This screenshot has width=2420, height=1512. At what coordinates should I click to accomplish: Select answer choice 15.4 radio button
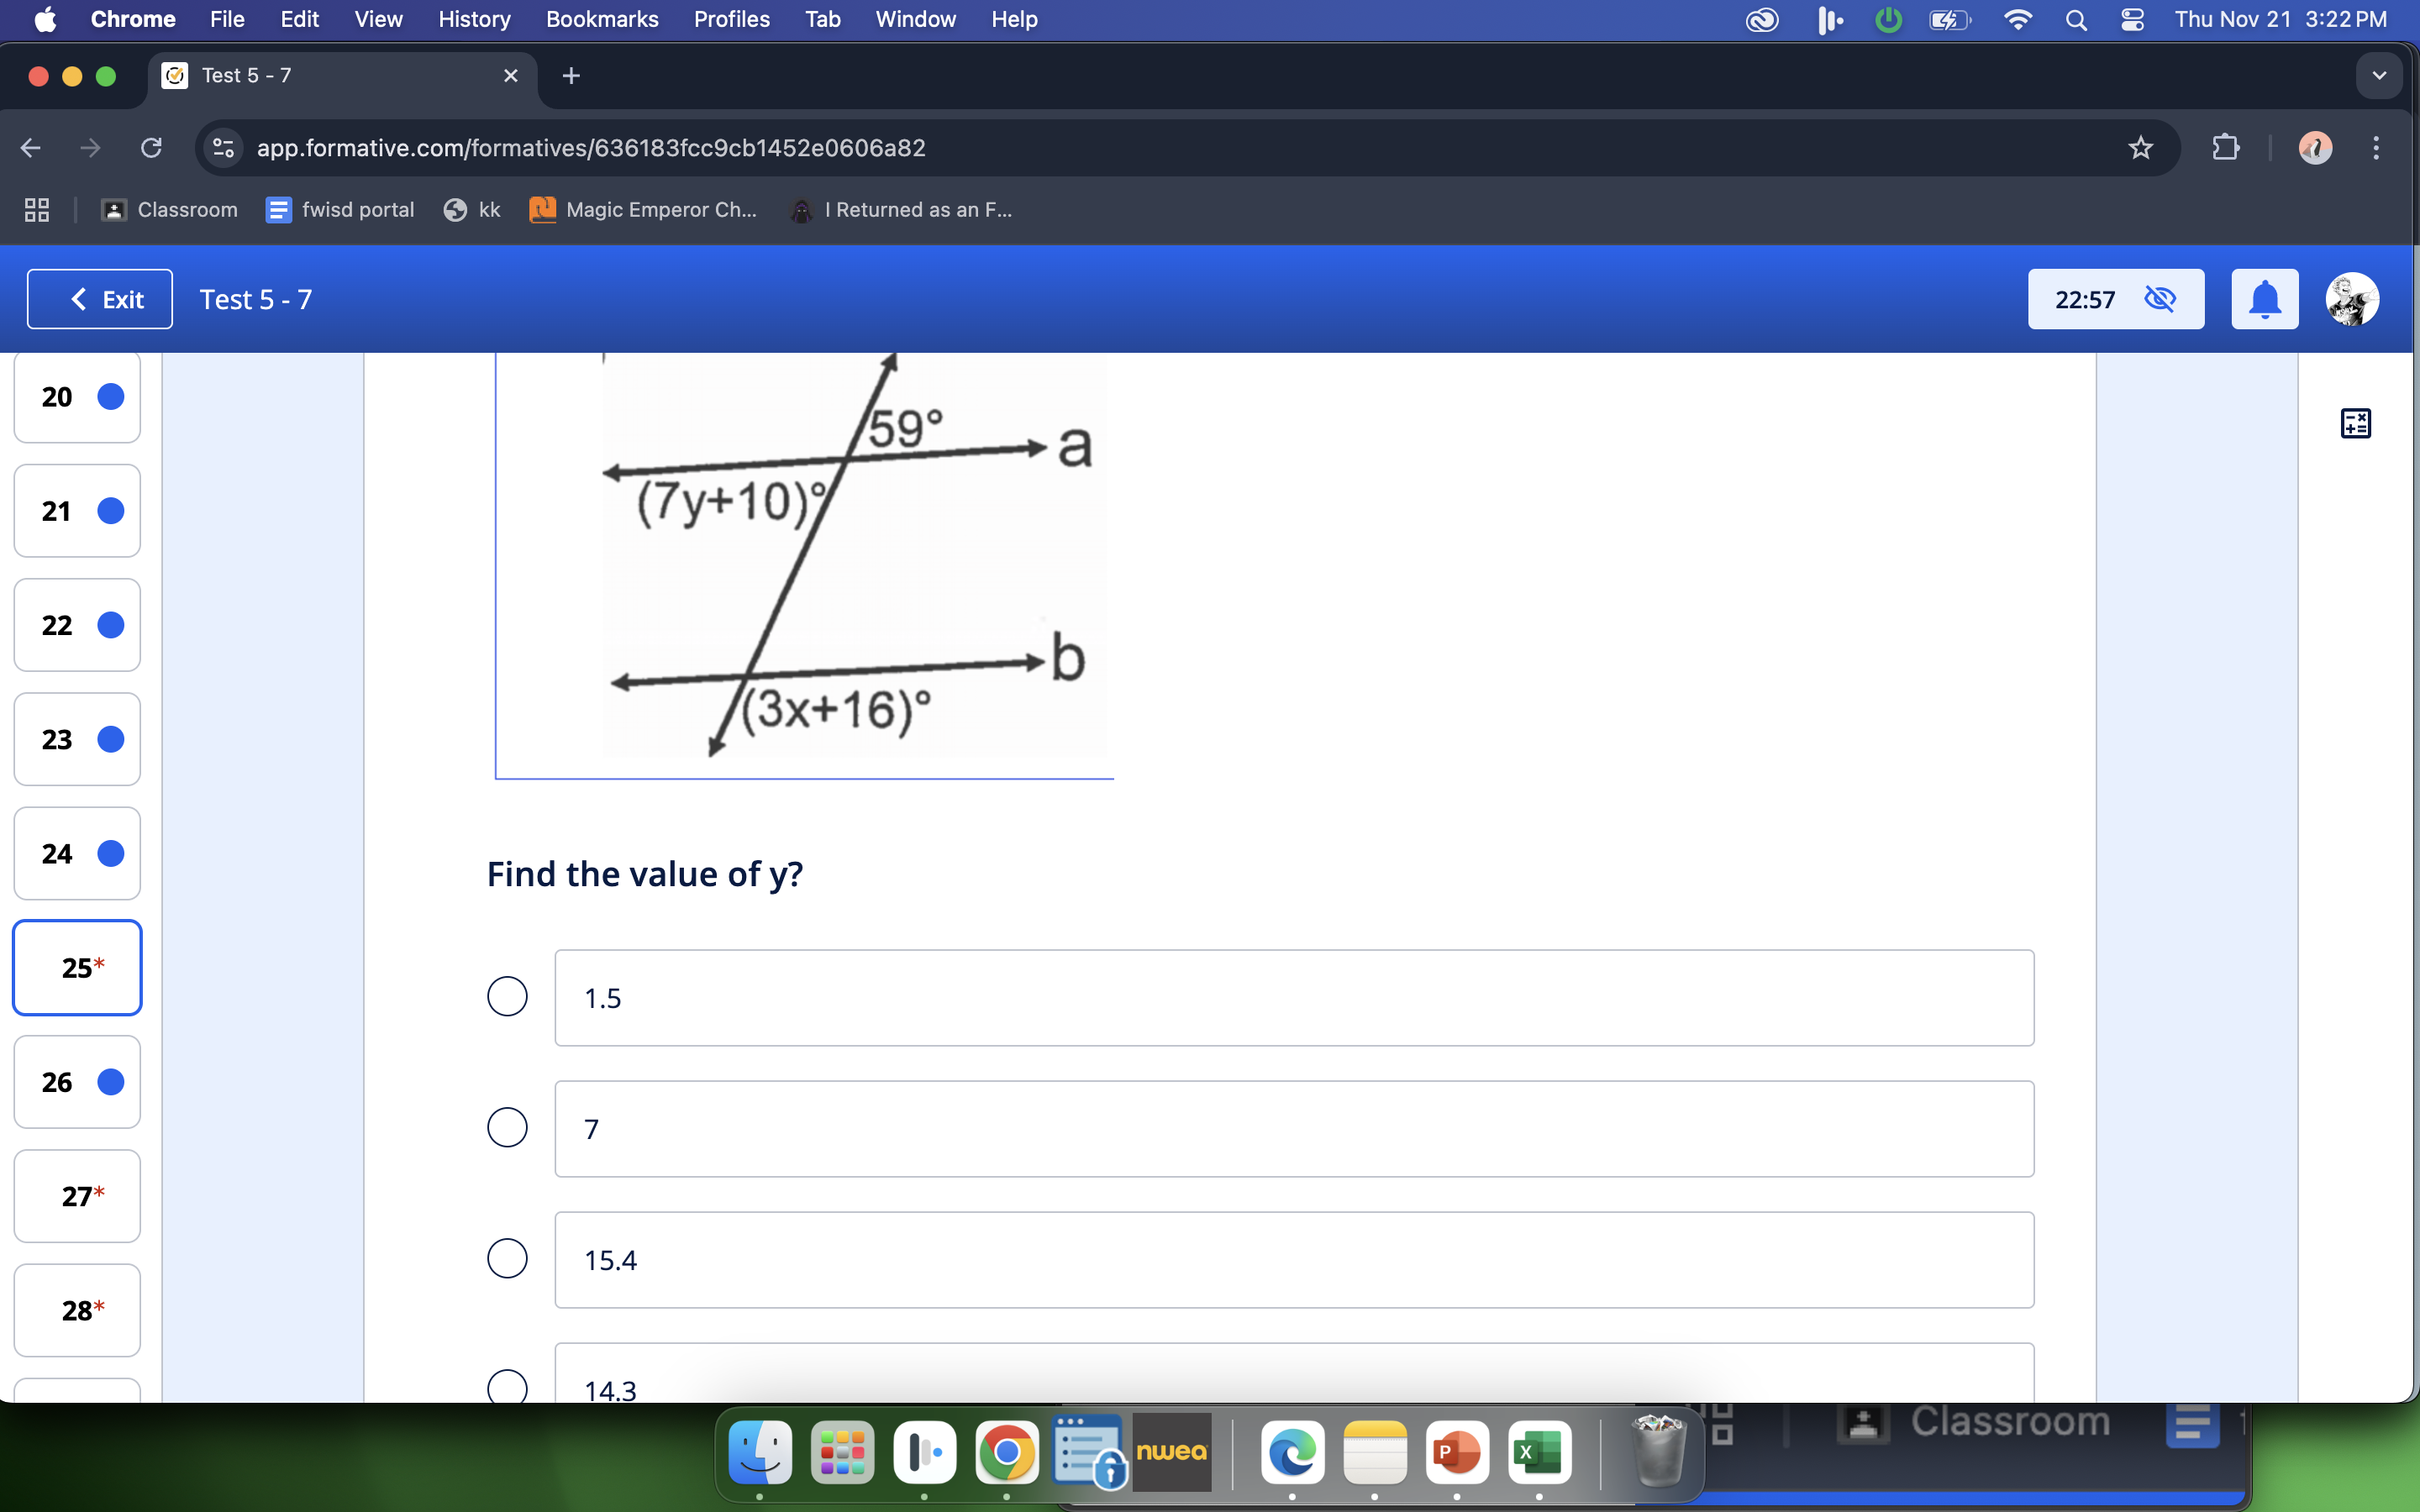point(507,1258)
